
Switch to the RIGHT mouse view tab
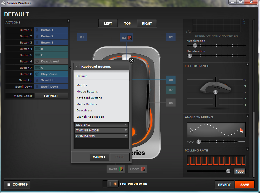147,23
